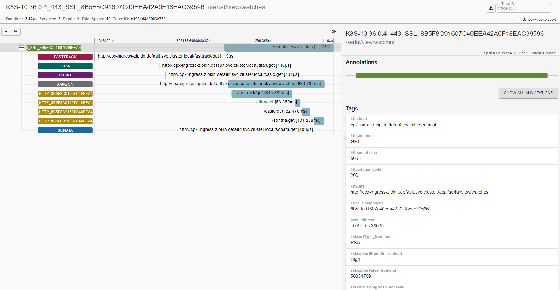Select HTTP service label in /fasttrack/get row
Screen dimensions: 560x290
(65, 94)
